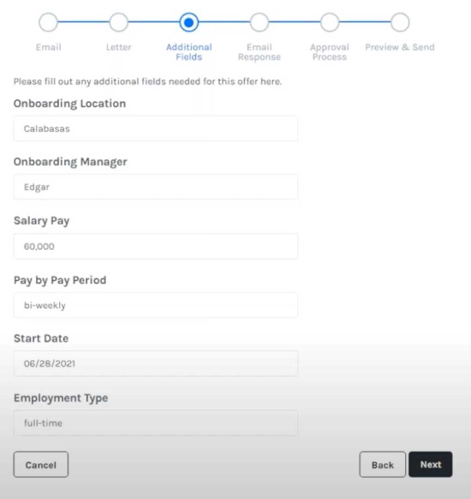The image size is (471, 499).
Task: Cancel the offer setup
Action: point(41,464)
